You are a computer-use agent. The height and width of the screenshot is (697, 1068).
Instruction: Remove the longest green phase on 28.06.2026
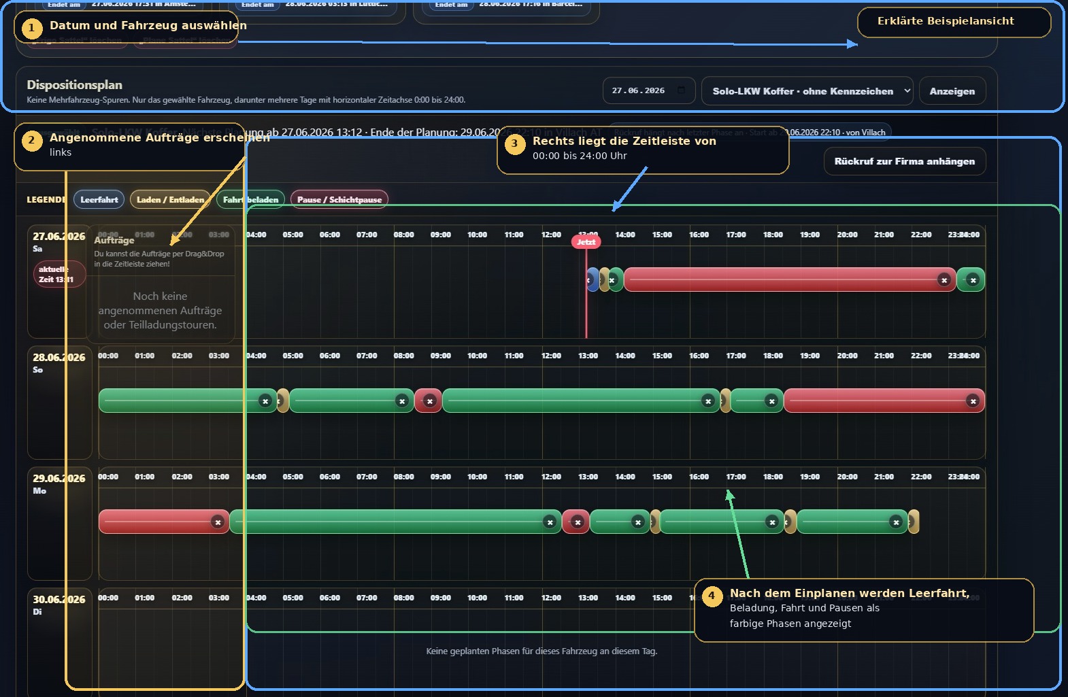pos(708,401)
